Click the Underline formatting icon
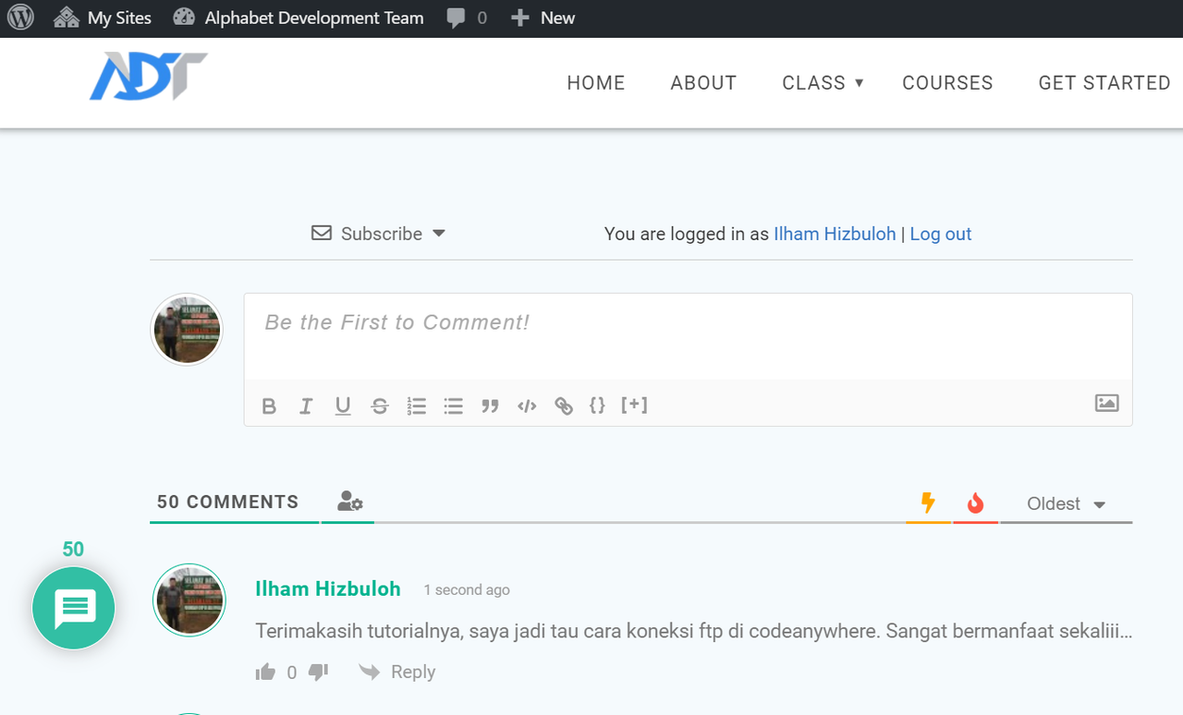Image resolution: width=1183 pixels, height=715 pixels. click(343, 406)
